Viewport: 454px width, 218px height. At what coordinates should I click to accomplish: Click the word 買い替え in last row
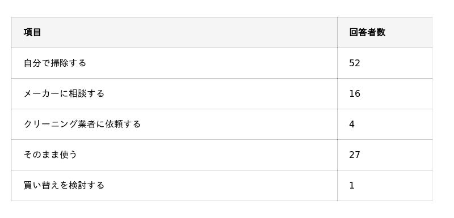pyautogui.click(x=41, y=185)
